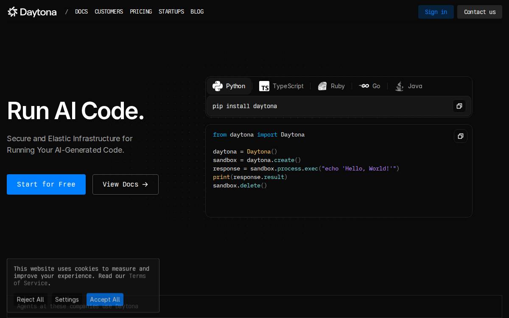
Task: Click Start for Free
Action: pyautogui.click(x=46, y=184)
